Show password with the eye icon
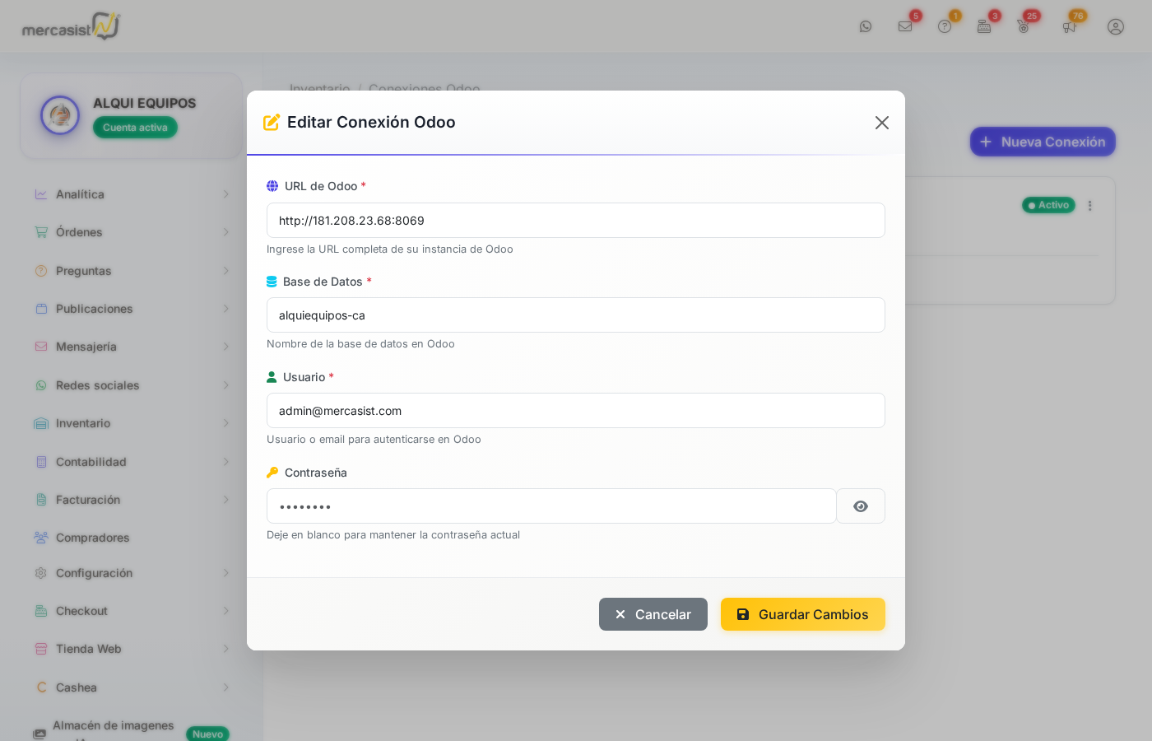This screenshot has width=1152, height=741. [x=860, y=506]
